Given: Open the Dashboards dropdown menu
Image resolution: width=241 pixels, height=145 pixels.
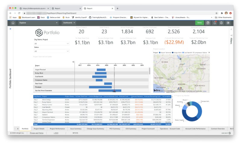Looking at the screenshot, I should pyautogui.click(x=69, y=23).
